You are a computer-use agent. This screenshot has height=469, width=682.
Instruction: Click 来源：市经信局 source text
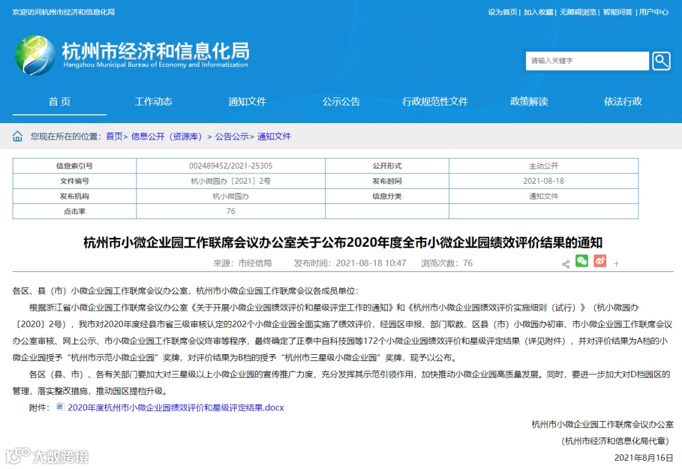[242, 263]
